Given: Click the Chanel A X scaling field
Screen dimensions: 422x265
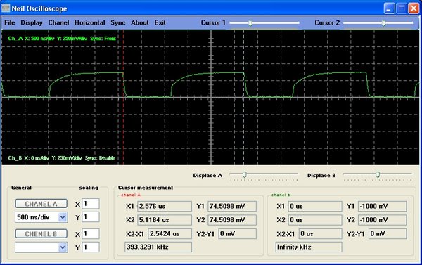Looking at the screenshot, I should [91, 204].
